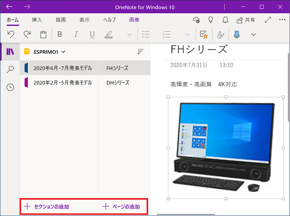This screenshot has width=290, height=216.
Task: Click the lightbulb tips icon
Action: tap(211, 20)
